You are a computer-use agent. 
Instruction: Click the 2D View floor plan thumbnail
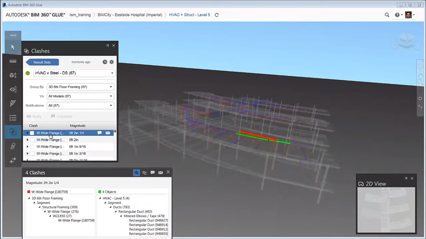(386, 210)
